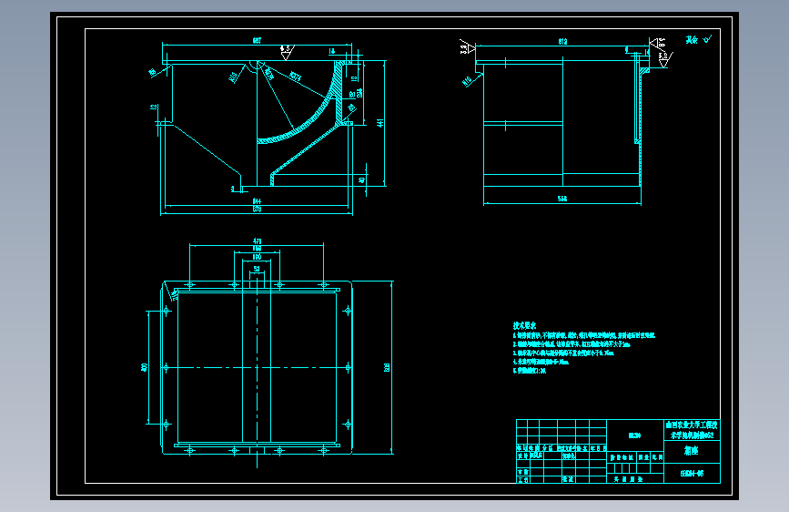
Task: Select the 400 vertical dimension left of plan view
Action: tap(145, 367)
